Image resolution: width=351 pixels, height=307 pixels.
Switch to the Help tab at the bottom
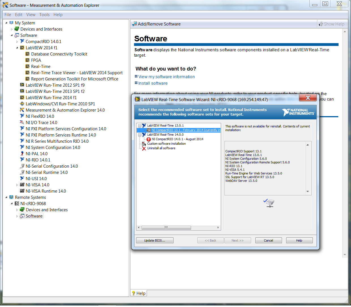[138, 293]
